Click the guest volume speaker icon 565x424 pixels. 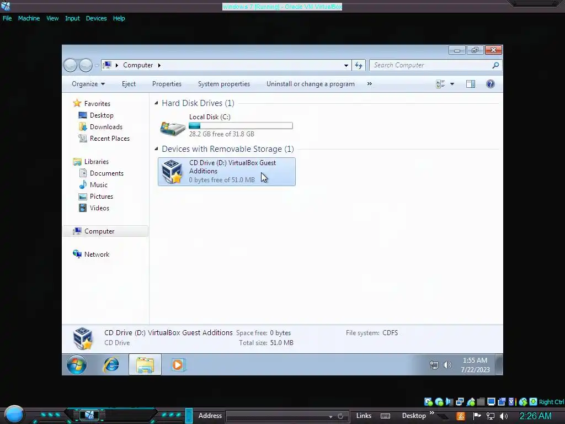coord(447,365)
